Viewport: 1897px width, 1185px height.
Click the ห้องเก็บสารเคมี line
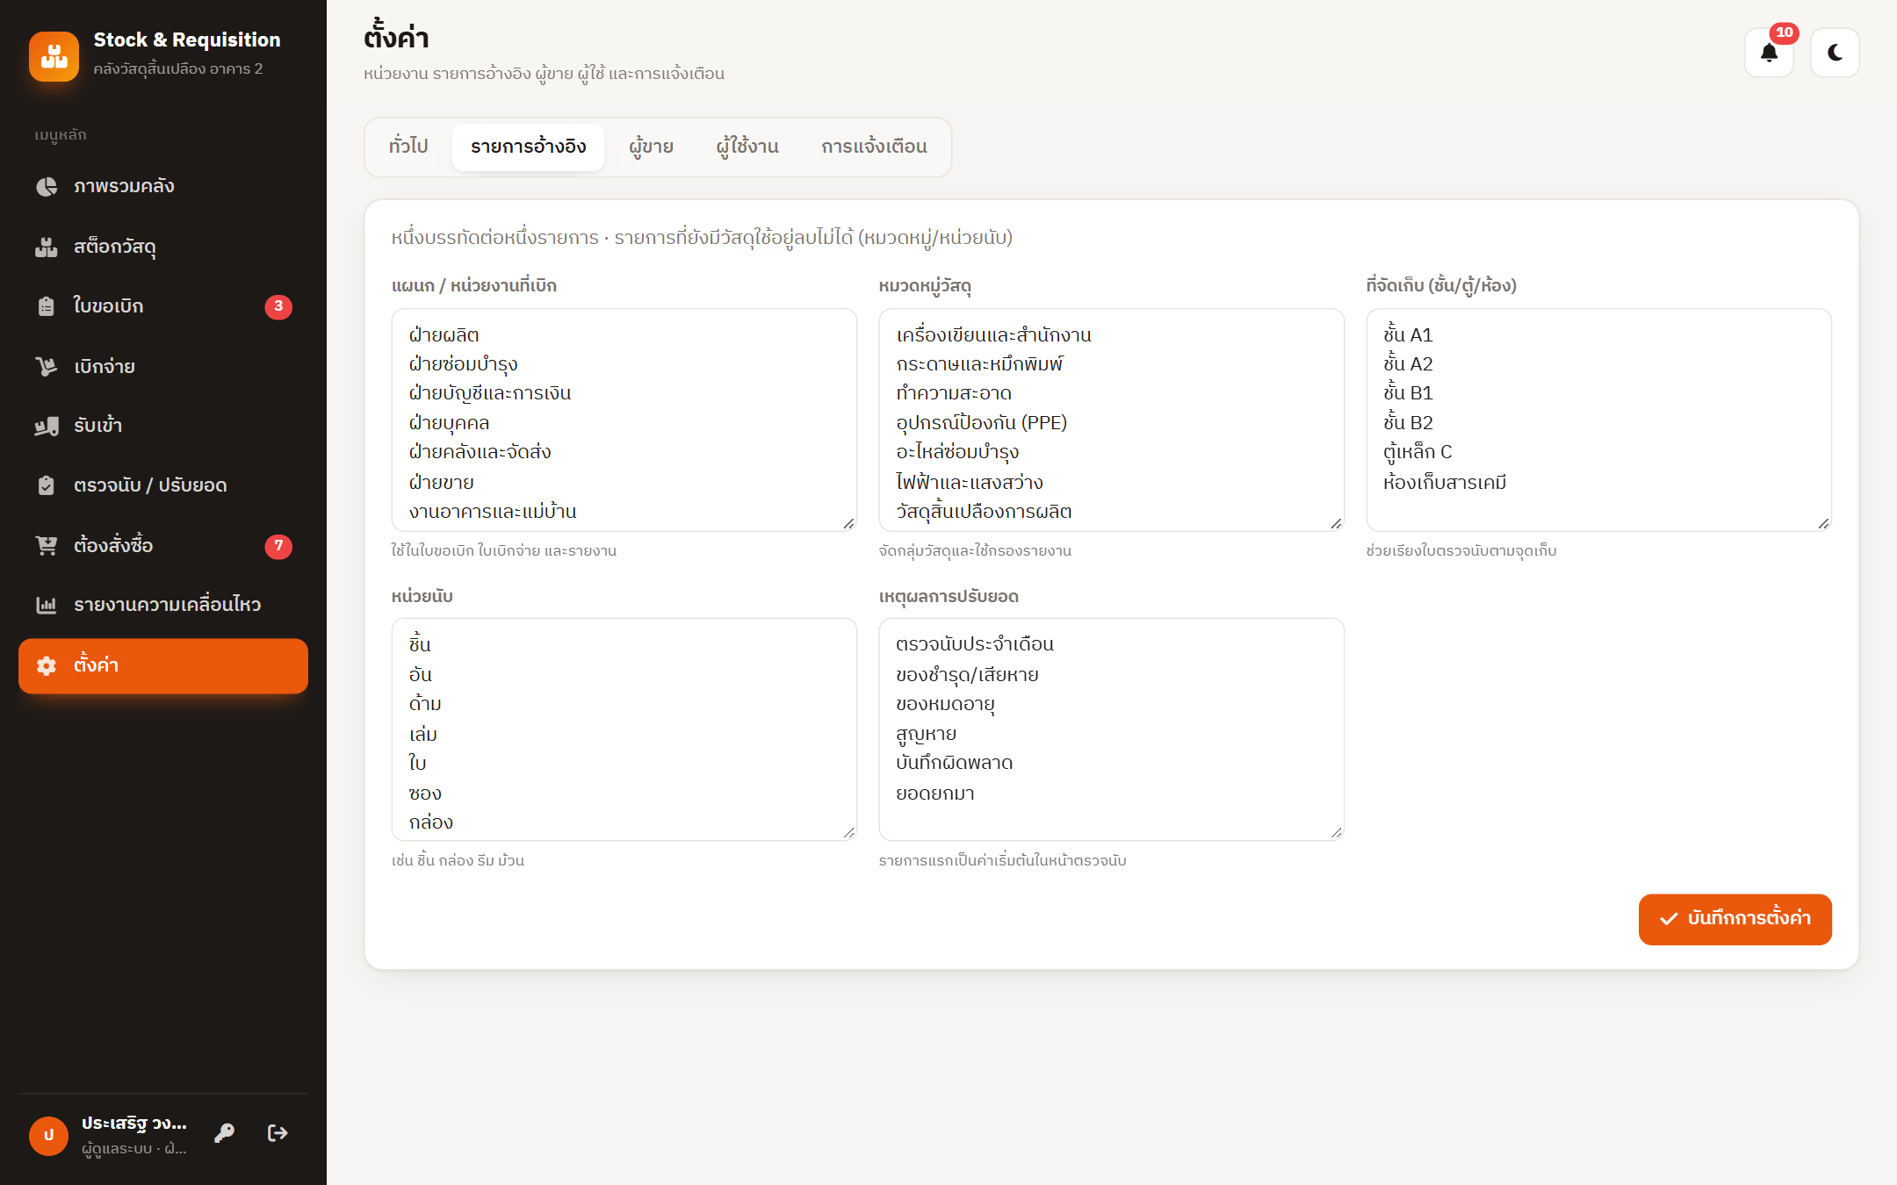(1445, 482)
